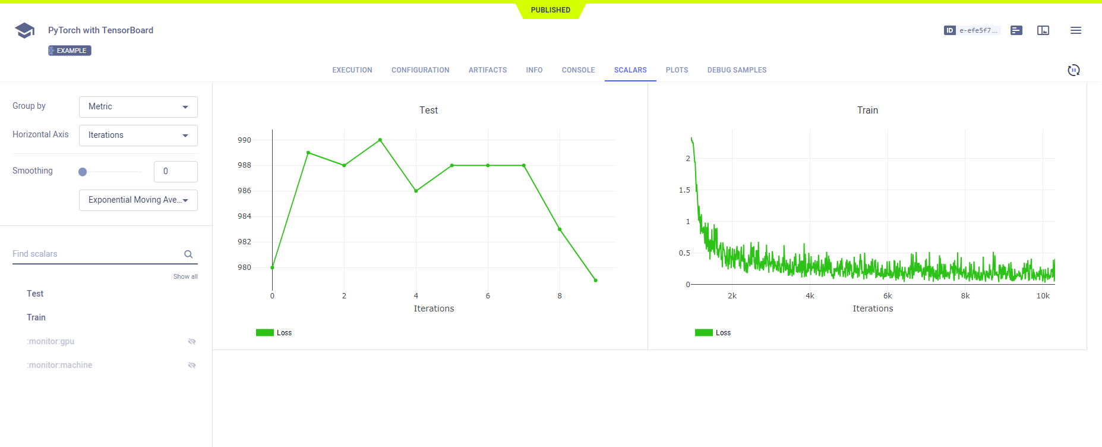Viewport: 1102px width, 447px height.
Task: Show the :monitor:machine scalar graphs
Action: coord(191,365)
